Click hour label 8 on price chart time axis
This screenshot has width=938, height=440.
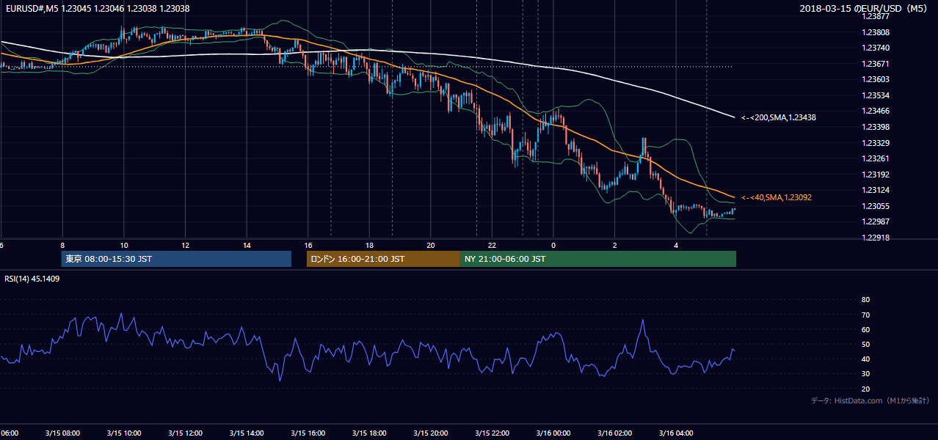click(62, 245)
